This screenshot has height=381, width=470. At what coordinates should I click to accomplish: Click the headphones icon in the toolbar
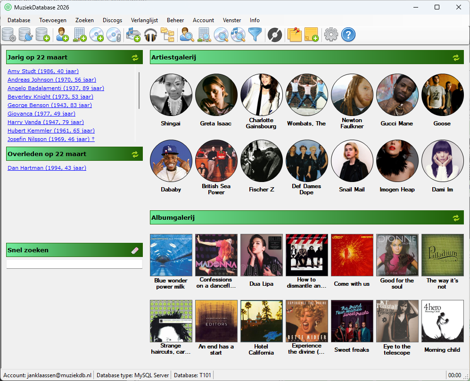pos(150,34)
